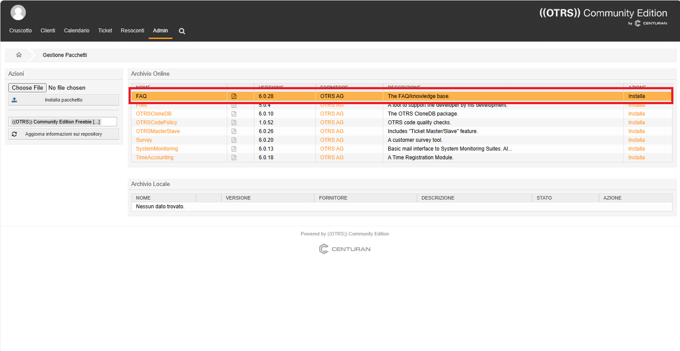Click OTRS AG vendor link for OTRSCloneDB

(332, 114)
